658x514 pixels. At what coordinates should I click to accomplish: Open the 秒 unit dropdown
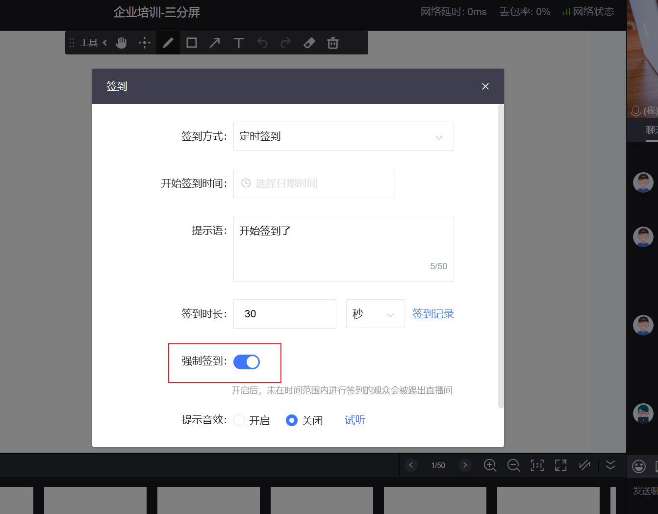(376, 314)
